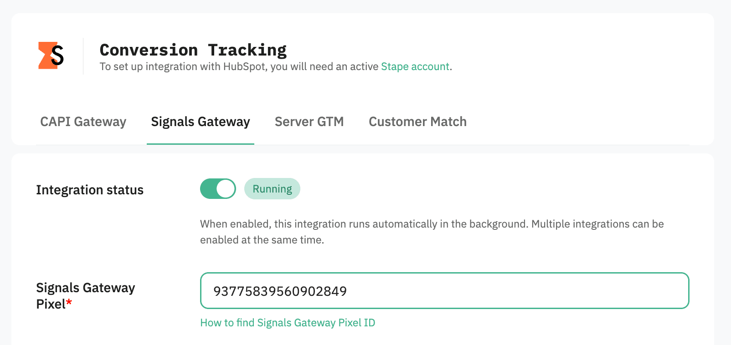Click the 'enabled at the same time' text line
Image resolution: width=731 pixels, height=345 pixels.
(x=262, y=240)
